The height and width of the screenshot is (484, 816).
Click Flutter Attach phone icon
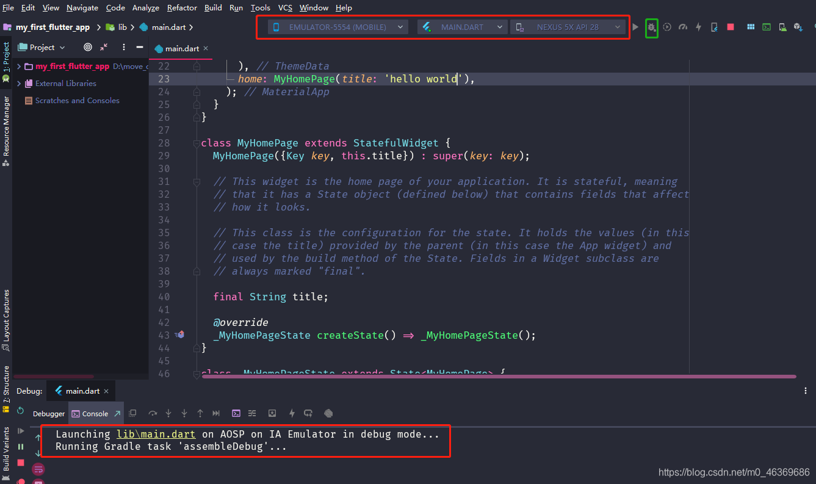tap(714, 27)
